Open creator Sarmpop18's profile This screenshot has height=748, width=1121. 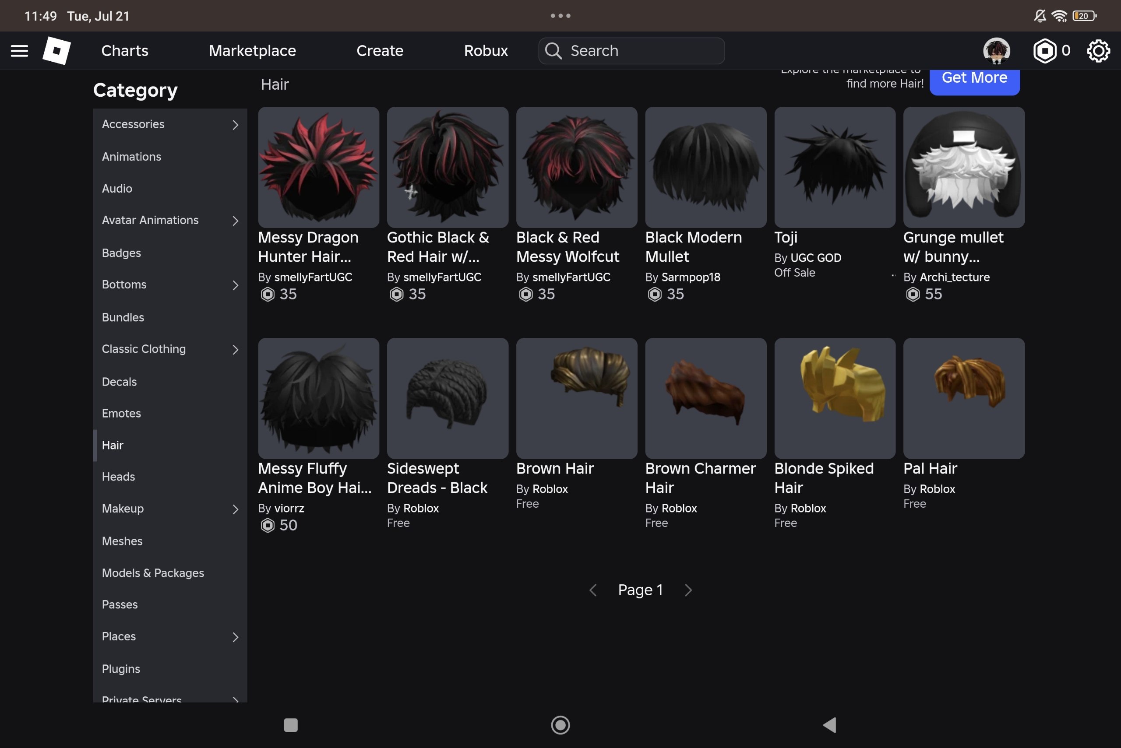coord(691,277)
